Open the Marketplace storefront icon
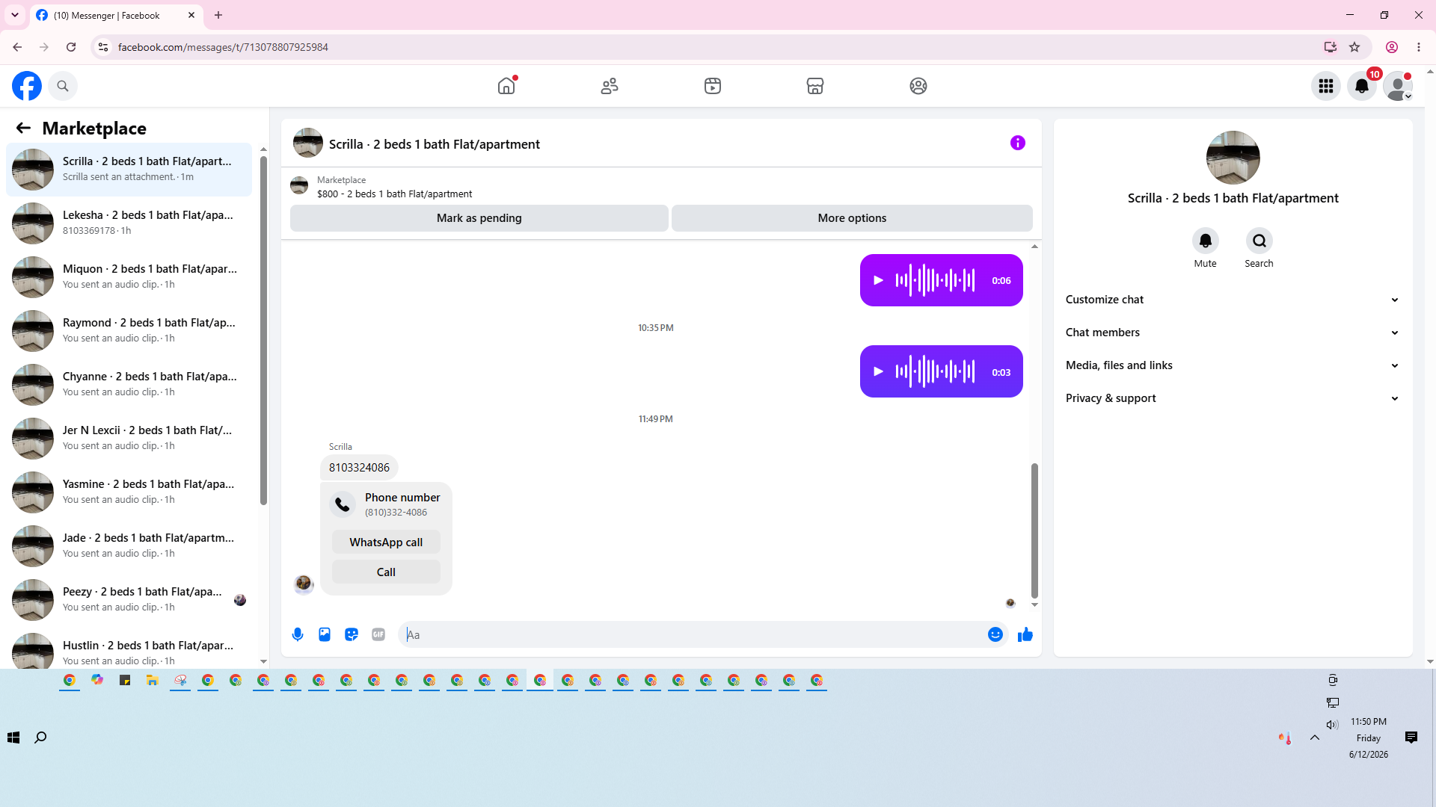1436x807 pixels. [815, 86]
